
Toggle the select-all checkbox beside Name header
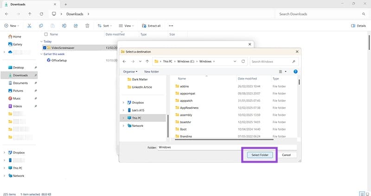[x=45, y=34]
